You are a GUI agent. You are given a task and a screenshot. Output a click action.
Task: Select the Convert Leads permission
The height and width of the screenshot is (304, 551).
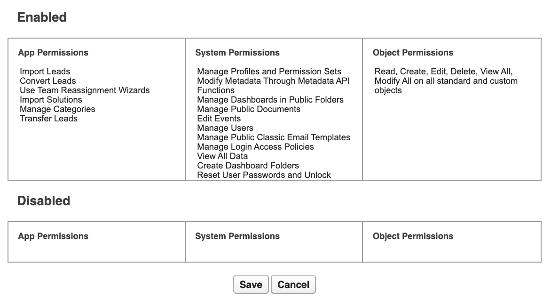pos(47,81)
